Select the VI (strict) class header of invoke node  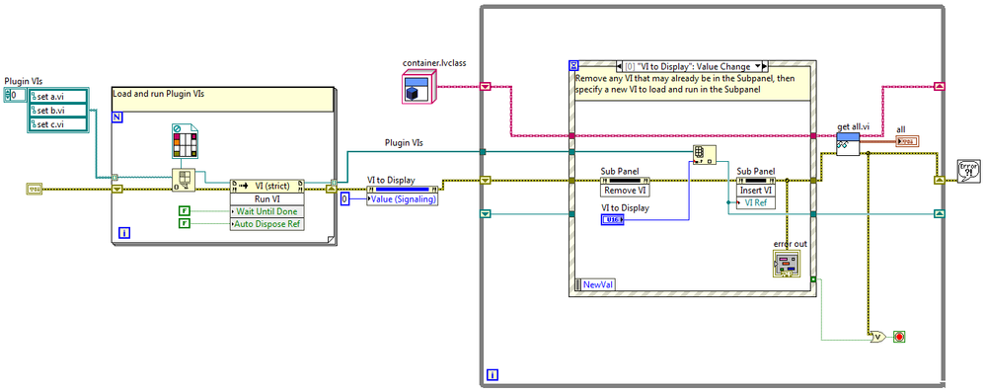[x=267, y=186]
